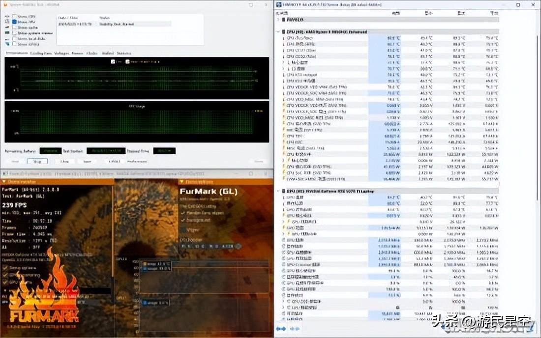Uncheck the Stress FPU checkbox
The height and width of the screenshot is (338, 541).
[14, 22]
